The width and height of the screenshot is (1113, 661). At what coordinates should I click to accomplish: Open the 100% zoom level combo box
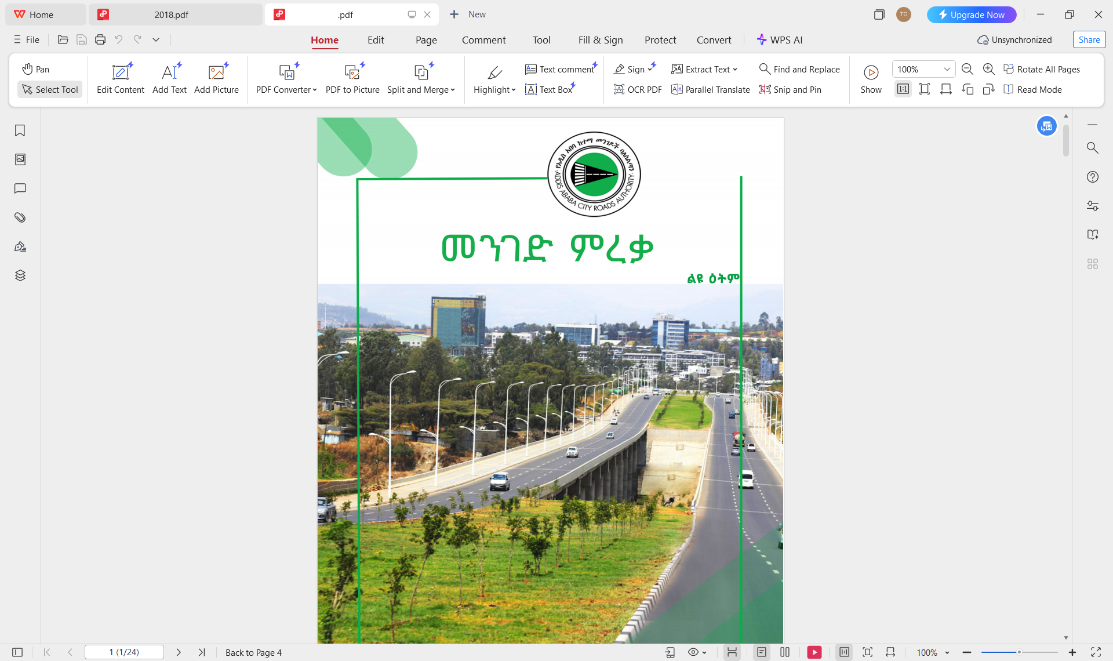tap(923, 69)
